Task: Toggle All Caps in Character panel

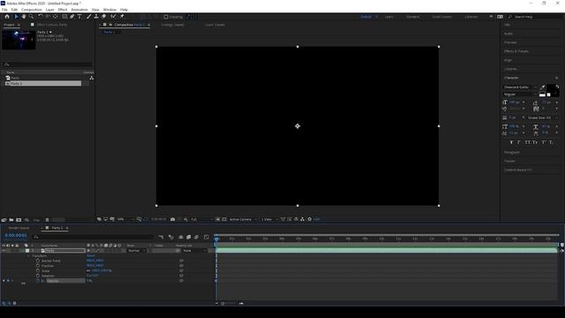Action: [x=528, y=142]
